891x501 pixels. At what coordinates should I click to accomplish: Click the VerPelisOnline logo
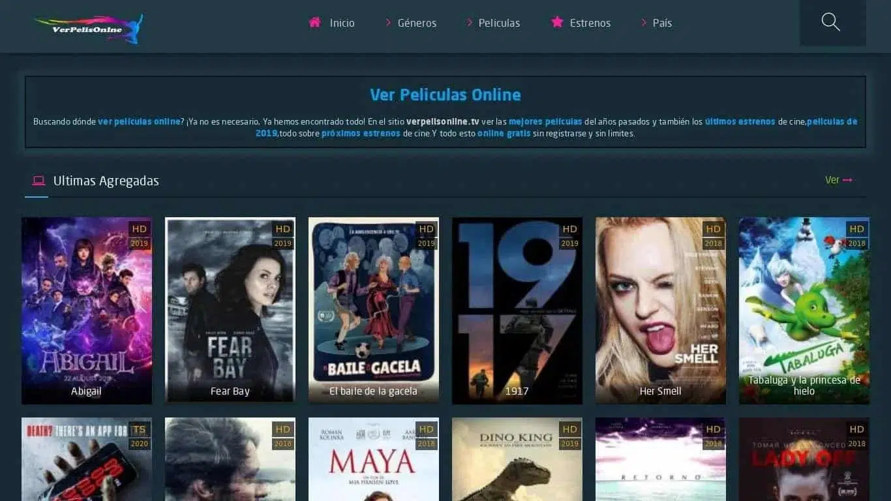(x=89, y=29)
